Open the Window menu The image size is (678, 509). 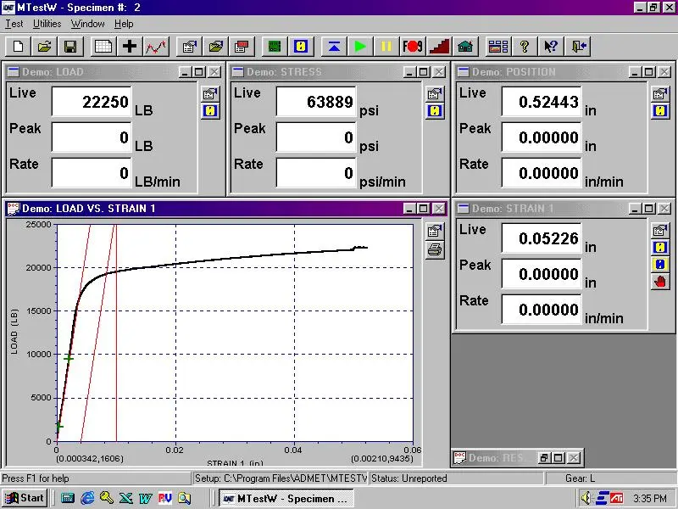[88, 24]
